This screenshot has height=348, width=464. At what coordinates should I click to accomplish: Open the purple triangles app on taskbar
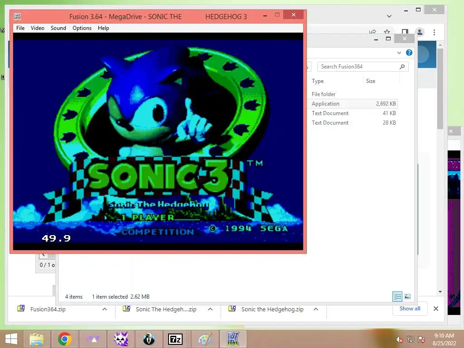(92, 339)
